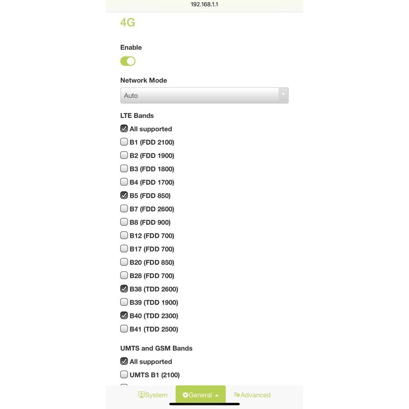Tick the B20 (FDD 850) checkbox
Viewport: 409px width, 409px height.
click(124, 262)
